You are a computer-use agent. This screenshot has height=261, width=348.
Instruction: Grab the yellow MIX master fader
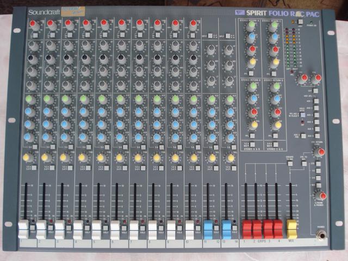[292, 226]
